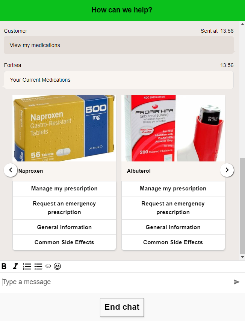Show previous medication card in carousel

11,170
